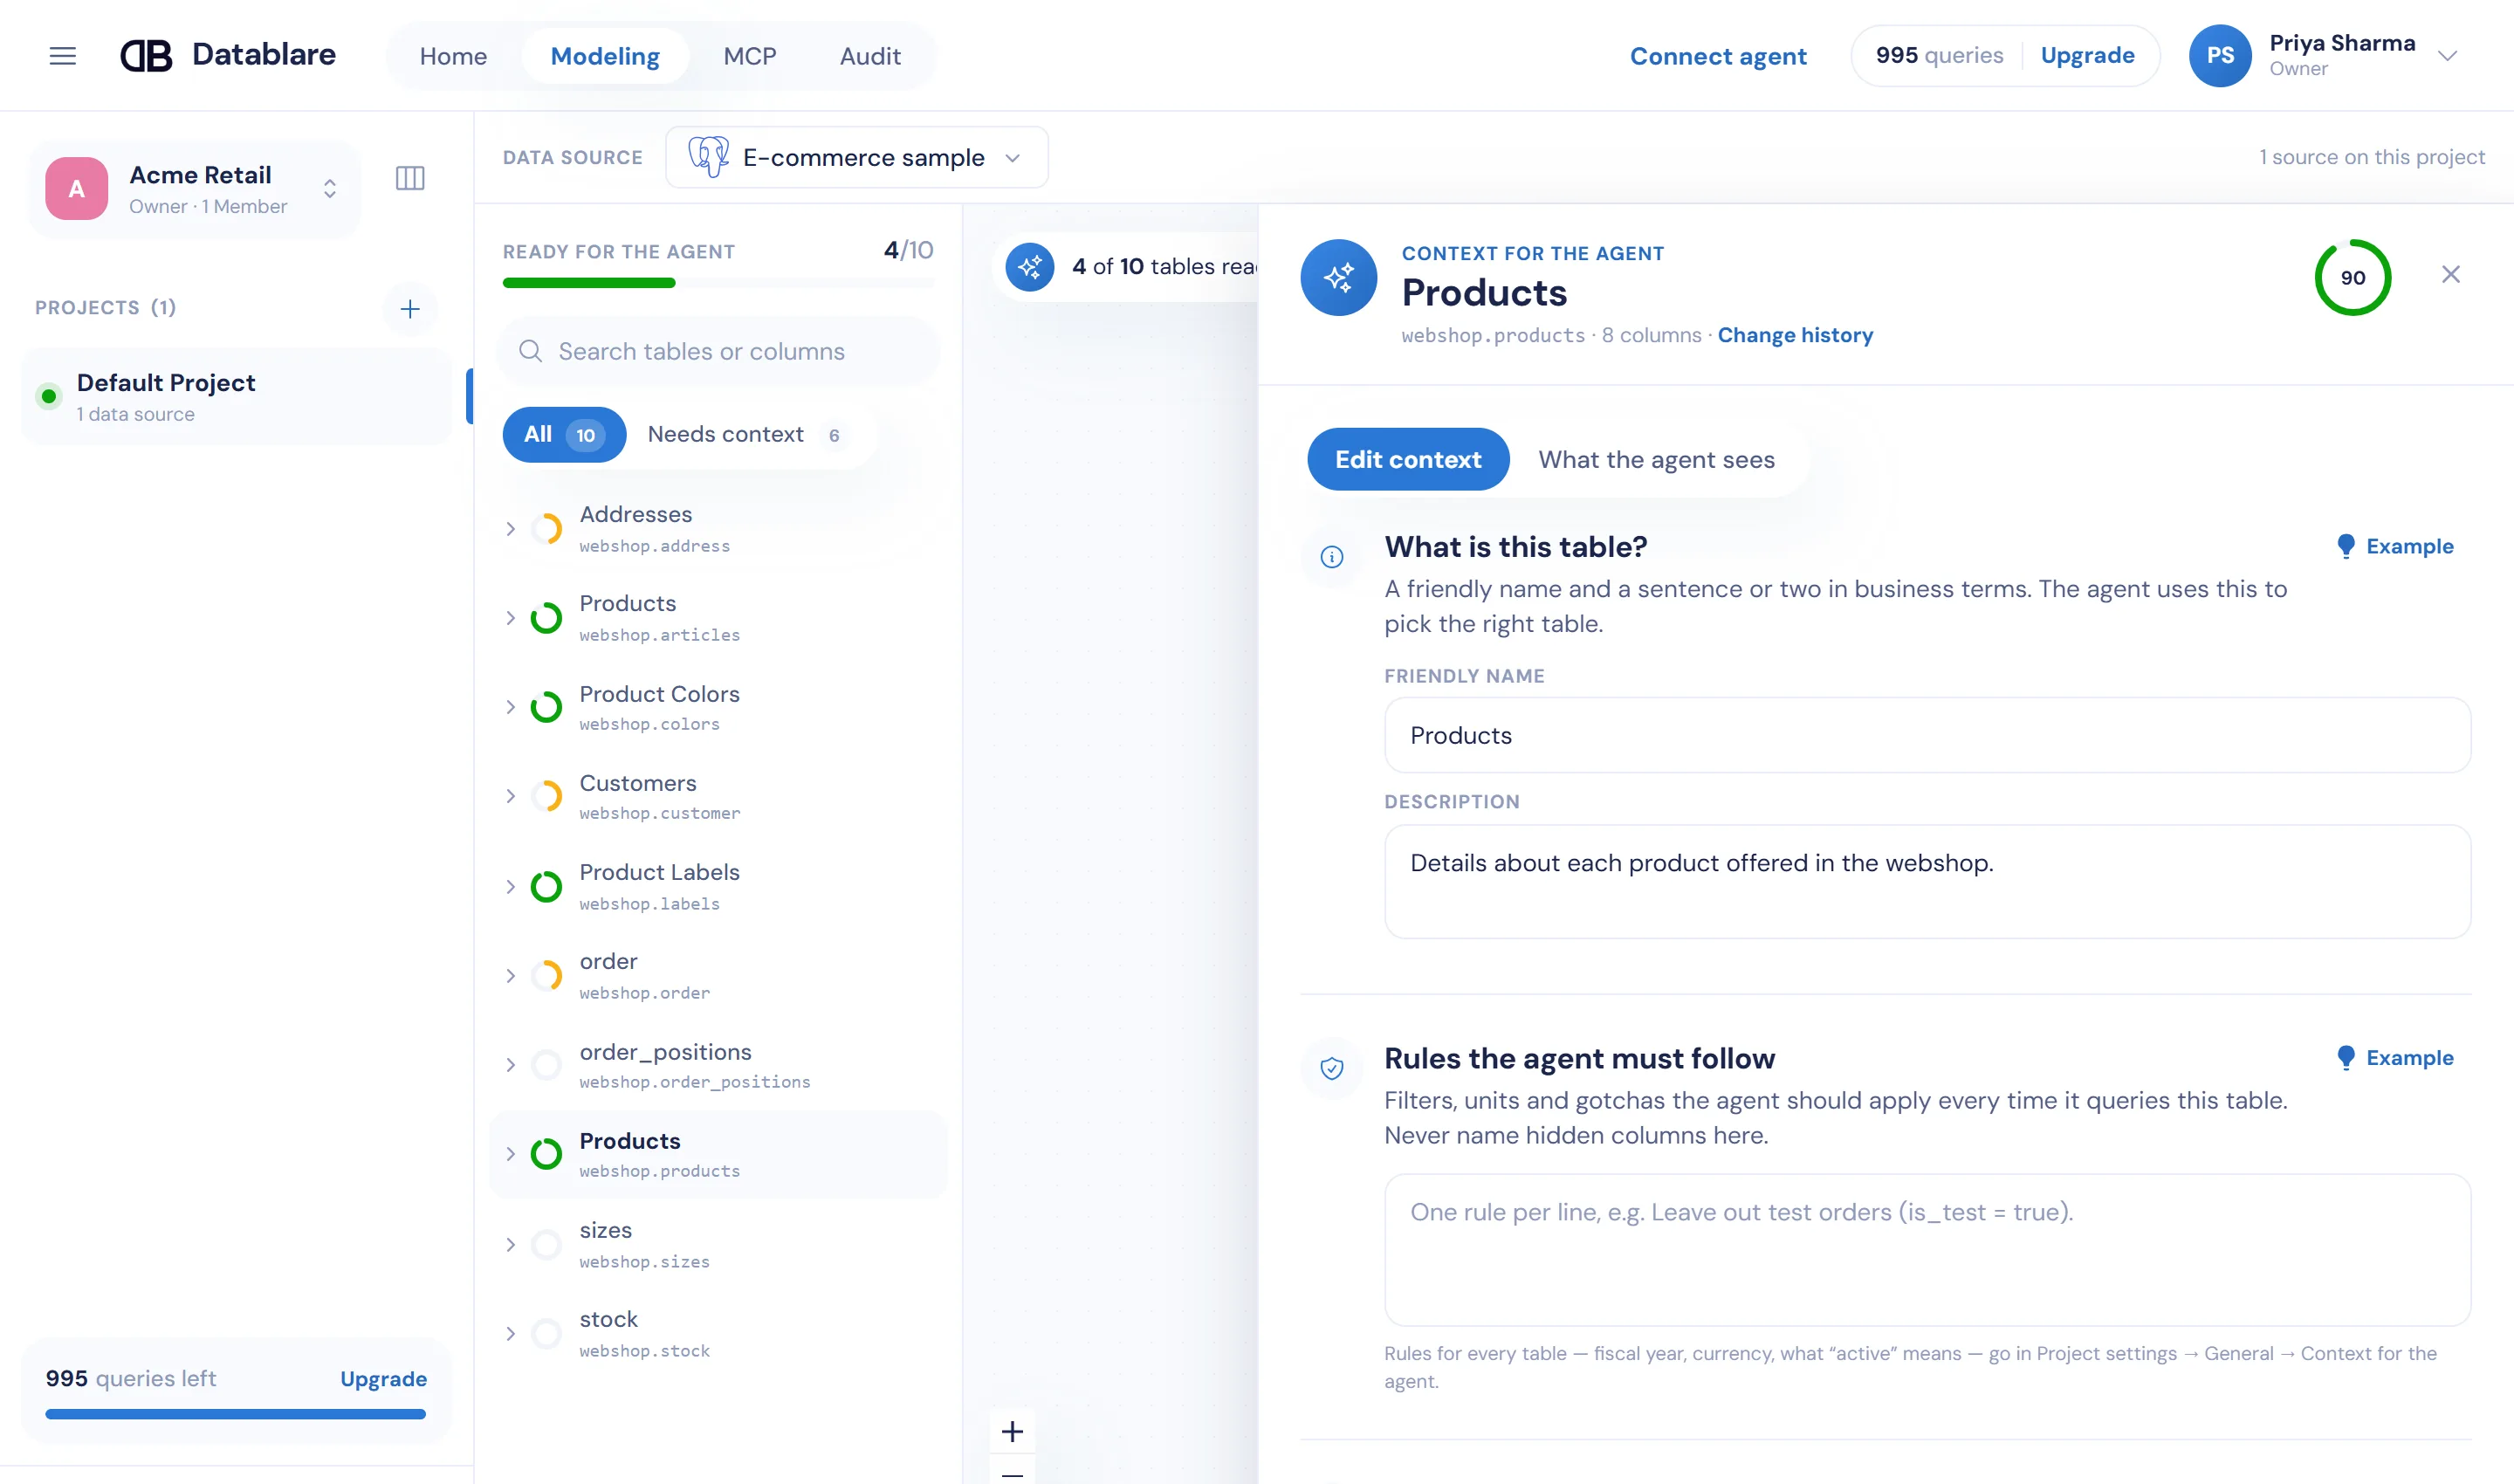The image size is (2514, 1484).
Task: Click the status ring for Addresses
Action: click(x=546, y=528)
